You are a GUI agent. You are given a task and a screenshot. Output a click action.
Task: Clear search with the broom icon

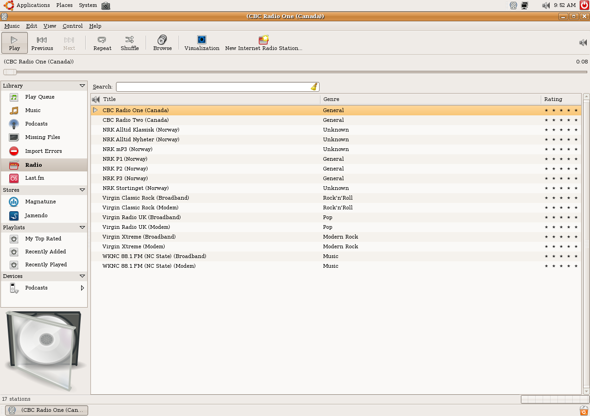click(x=314, y=87)
